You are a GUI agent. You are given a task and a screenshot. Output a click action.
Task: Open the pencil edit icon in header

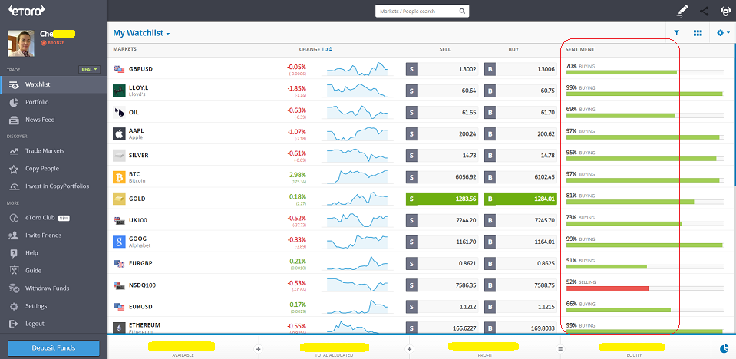coord(682,11)
